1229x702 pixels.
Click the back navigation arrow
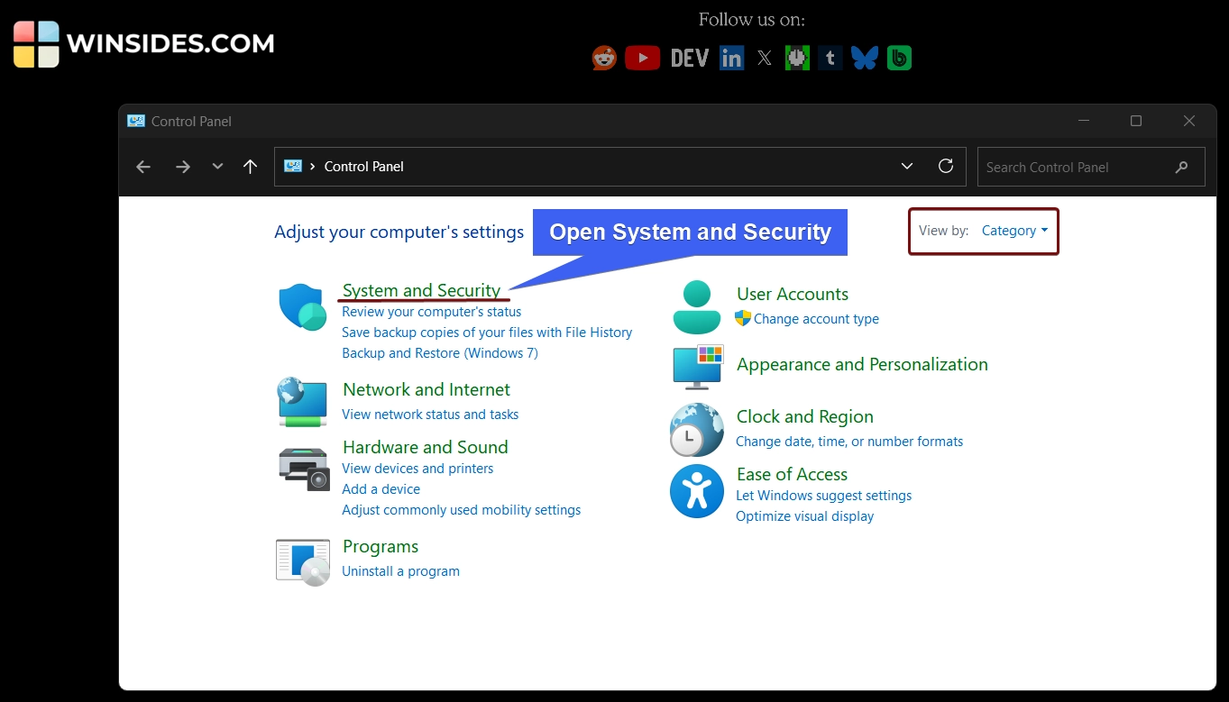143,166
